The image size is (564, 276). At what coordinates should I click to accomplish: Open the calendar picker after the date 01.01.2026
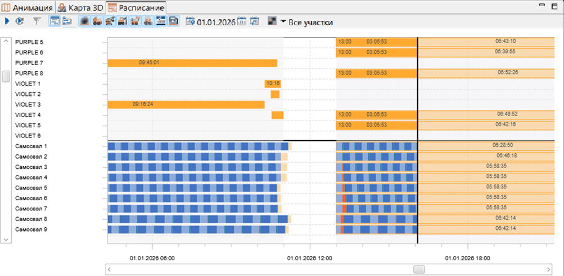[242, 21]
